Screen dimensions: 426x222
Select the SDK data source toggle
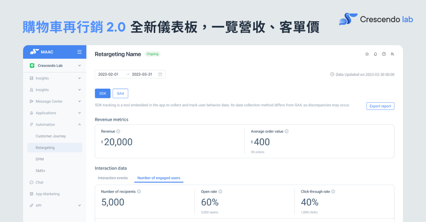pos(103,93)
